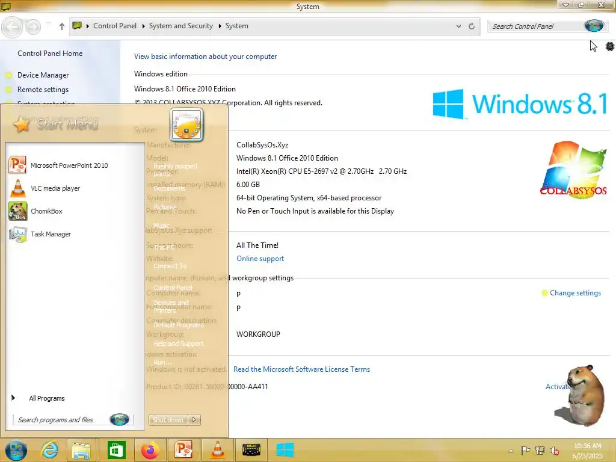This screenshot has height=462, width=616.
Task: Click the Search Control Panel field
Action: tap(536, 26)
